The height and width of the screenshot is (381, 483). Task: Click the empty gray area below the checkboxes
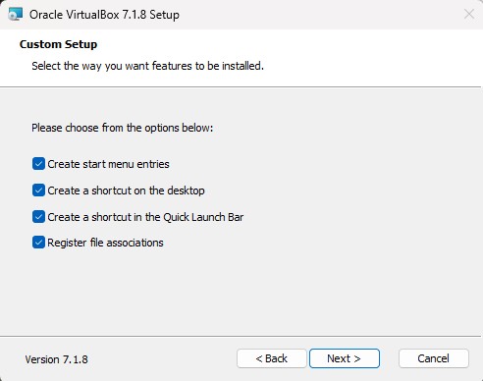pos(241,292)
